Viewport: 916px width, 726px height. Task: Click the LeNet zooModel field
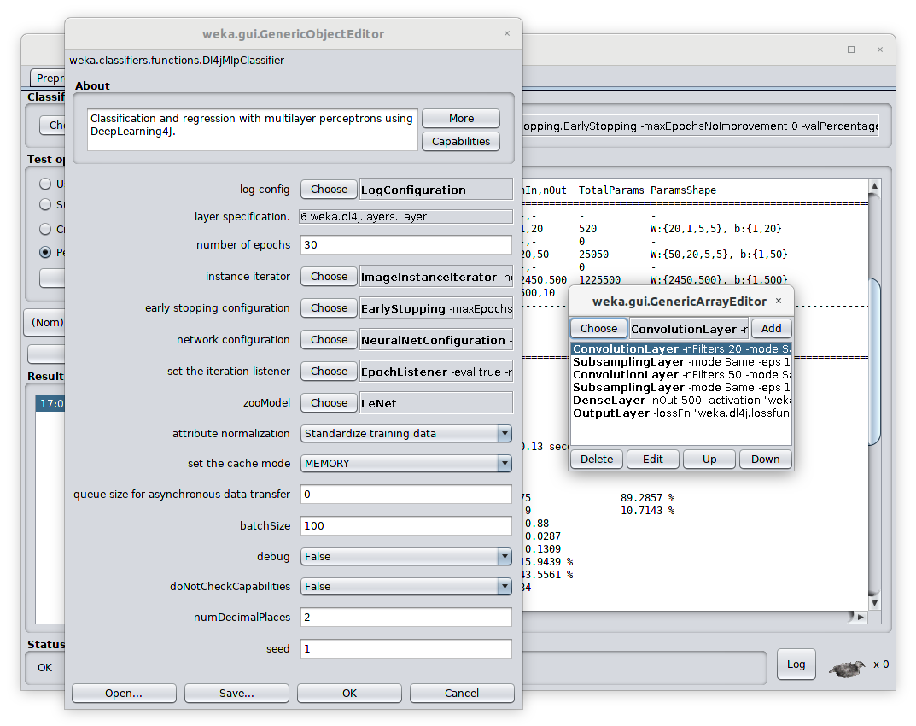(x=435, y=403)
